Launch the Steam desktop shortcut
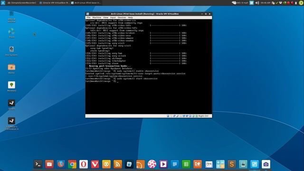Image resolution: width=304 pixels, height=171 pixels. pos(11,104)
